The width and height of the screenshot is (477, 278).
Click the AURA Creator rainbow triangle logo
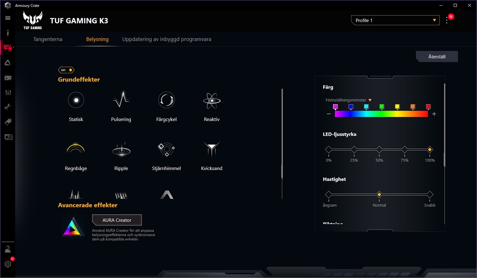(73, 227)
